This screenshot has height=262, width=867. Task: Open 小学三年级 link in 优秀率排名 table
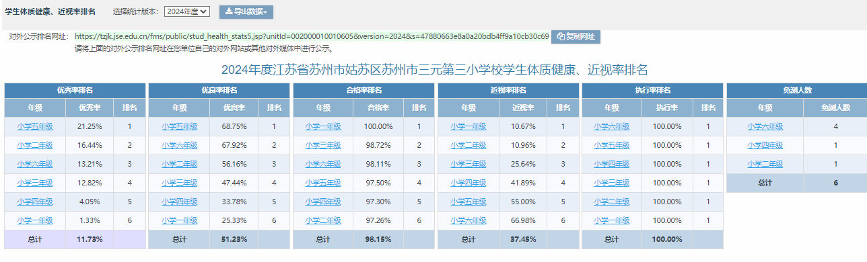tap(35, 183)
